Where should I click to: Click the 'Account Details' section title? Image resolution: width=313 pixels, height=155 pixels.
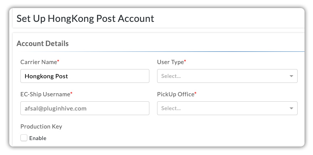tap(42, 43)
